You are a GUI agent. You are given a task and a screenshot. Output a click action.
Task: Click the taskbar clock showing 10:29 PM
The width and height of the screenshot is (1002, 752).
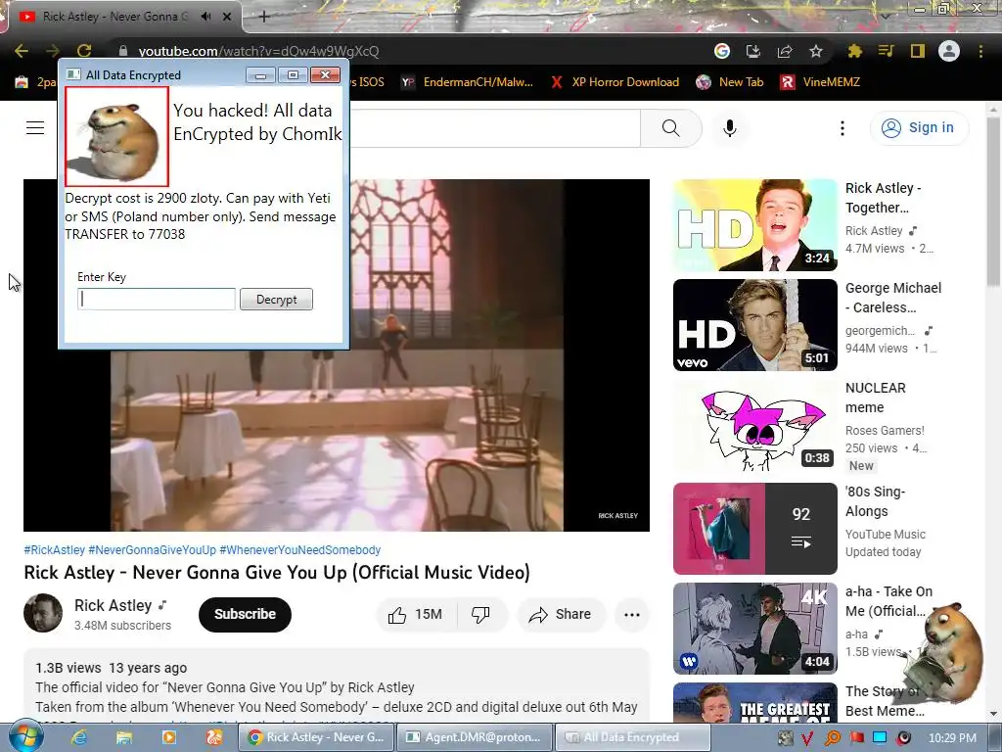[x=952, y=738]
